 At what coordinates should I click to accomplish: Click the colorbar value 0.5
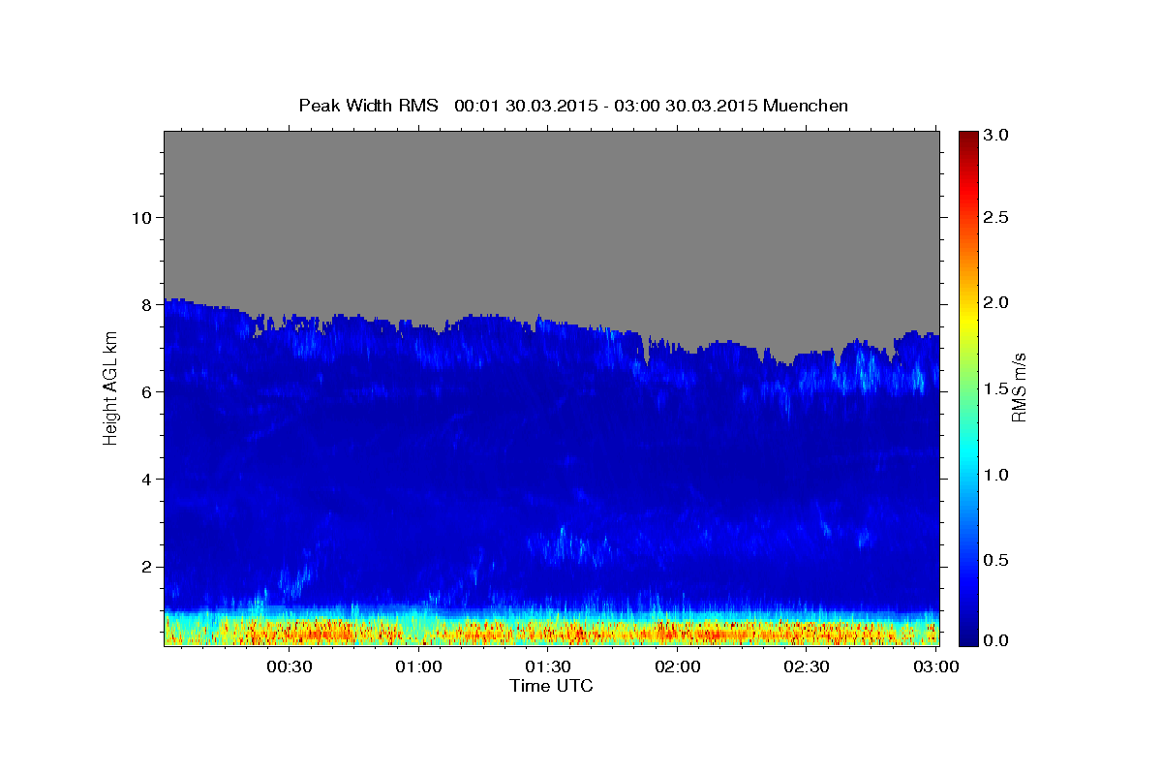pos(997,560)
